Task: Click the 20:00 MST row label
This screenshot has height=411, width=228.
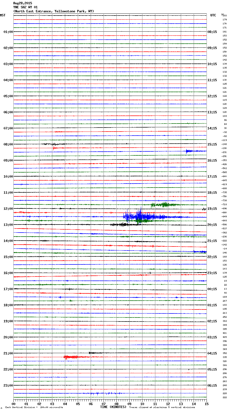Action: point(8,337)
